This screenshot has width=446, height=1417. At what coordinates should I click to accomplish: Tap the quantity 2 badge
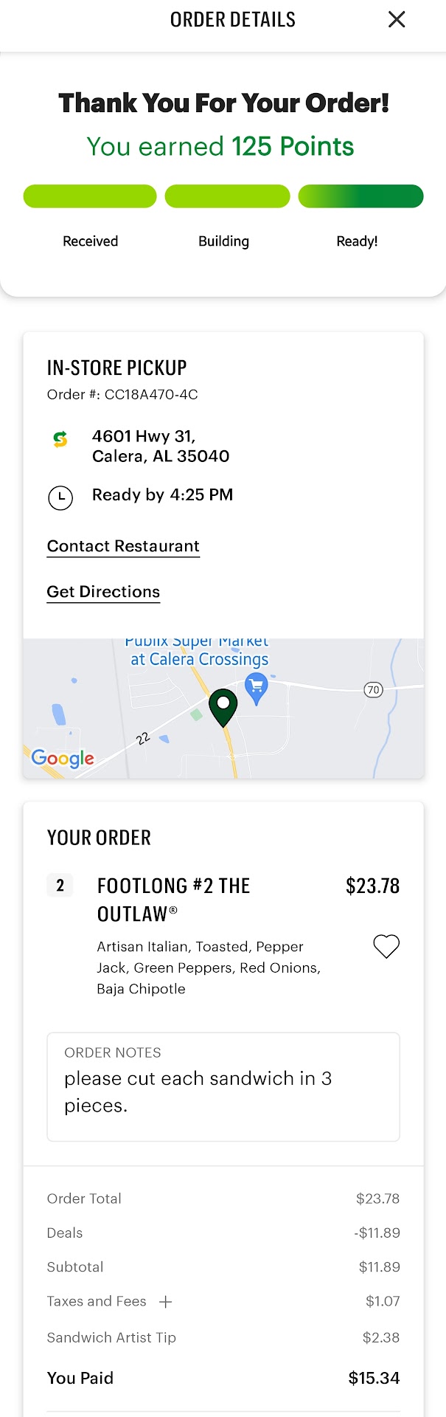point(60,886)
